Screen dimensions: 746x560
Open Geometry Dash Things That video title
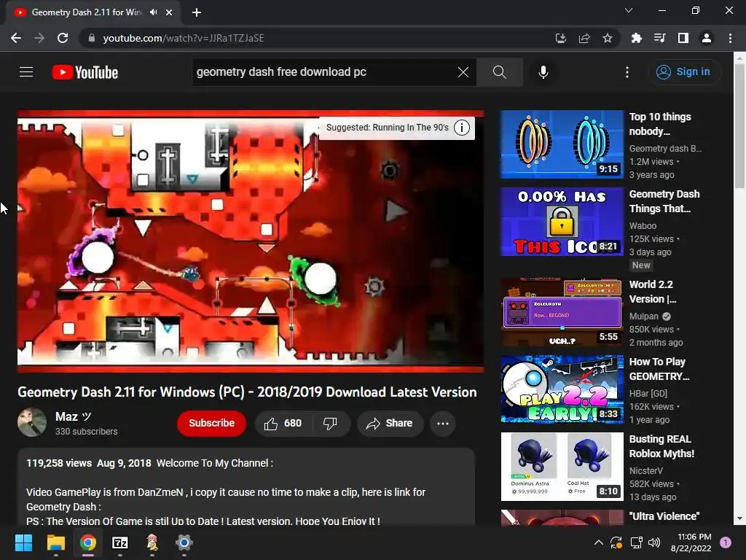tap(664, 201)
